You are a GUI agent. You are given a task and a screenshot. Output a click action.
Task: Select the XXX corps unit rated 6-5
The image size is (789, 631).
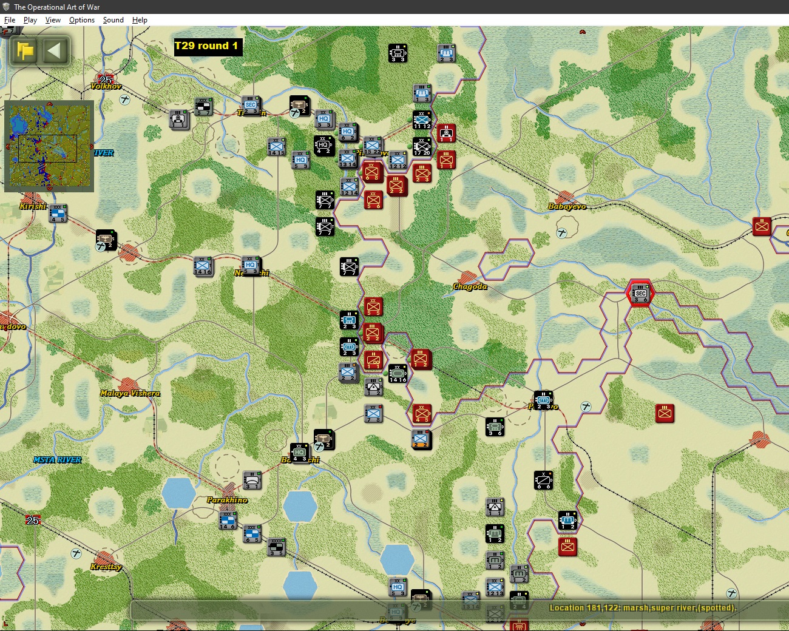(x=252, y=533)
